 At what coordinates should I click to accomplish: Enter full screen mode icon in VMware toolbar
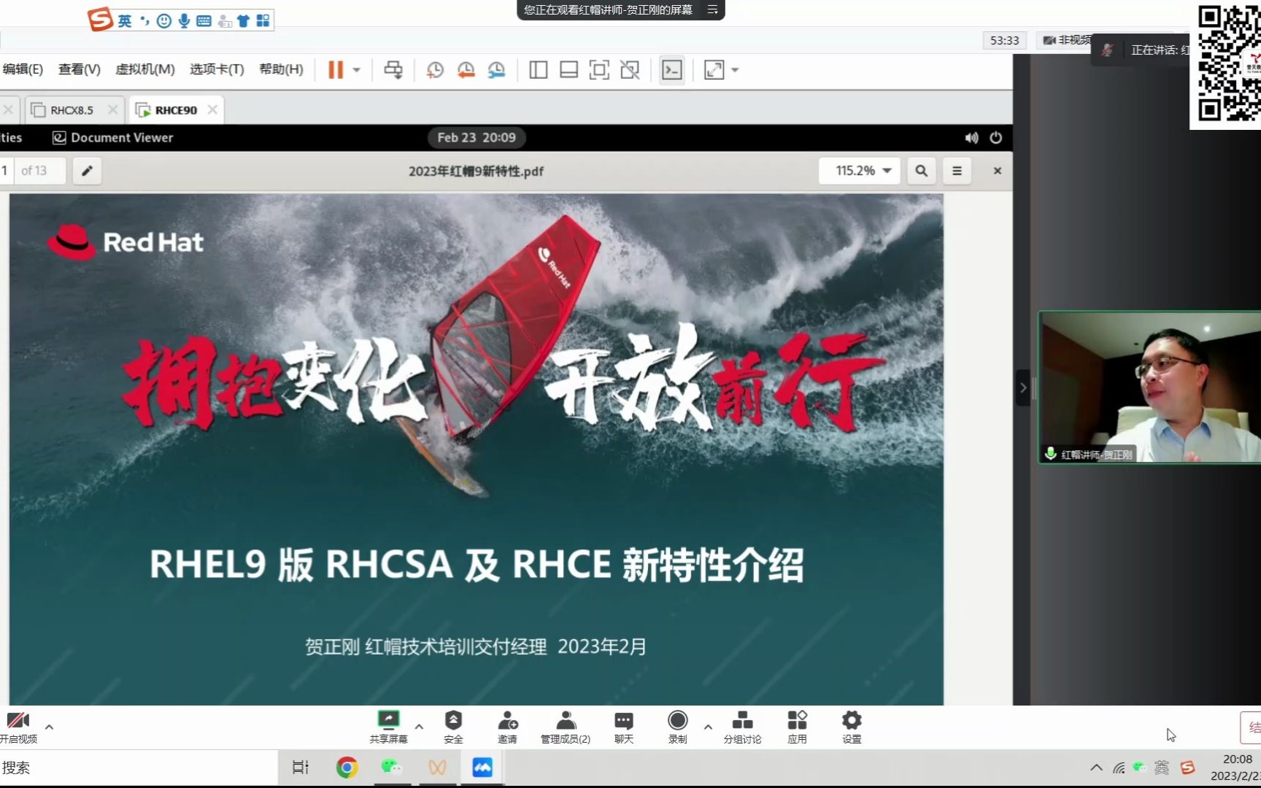point(599,70)
